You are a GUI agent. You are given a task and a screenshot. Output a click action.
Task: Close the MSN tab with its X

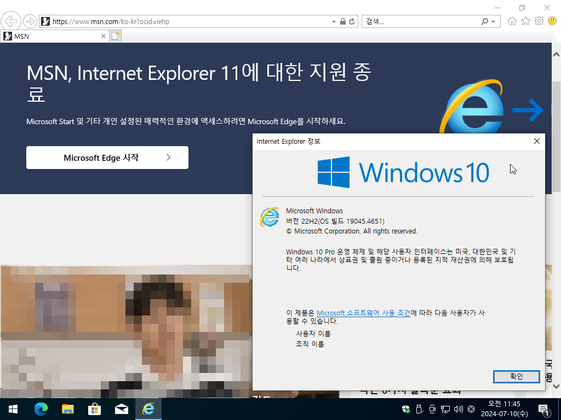click(103, 36)
